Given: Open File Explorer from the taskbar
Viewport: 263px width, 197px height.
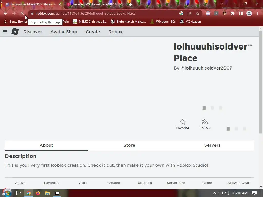Looking at the screenshot, I should 48,193.
